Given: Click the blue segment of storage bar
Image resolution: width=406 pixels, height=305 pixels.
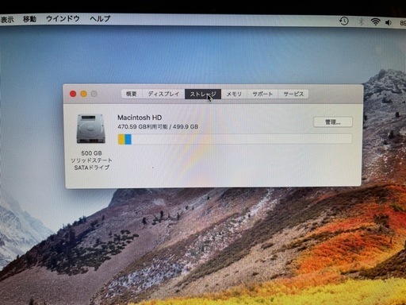Looking at the screenshot, I should coord(128,139).
